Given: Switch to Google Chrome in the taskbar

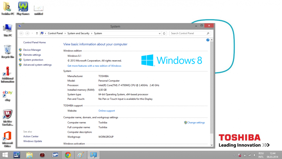Looking at the screenshot, I should point(68,155).
